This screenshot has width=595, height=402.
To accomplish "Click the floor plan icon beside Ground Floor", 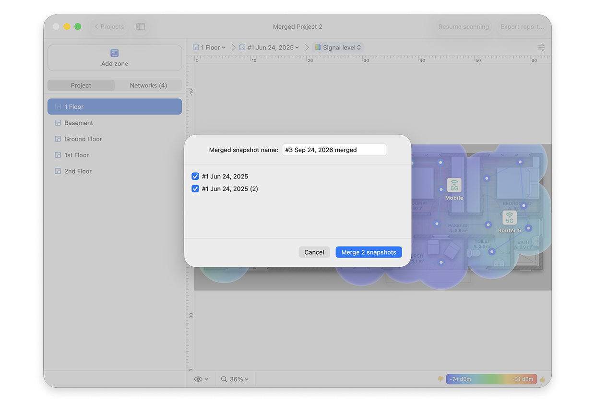I will 58,139.
